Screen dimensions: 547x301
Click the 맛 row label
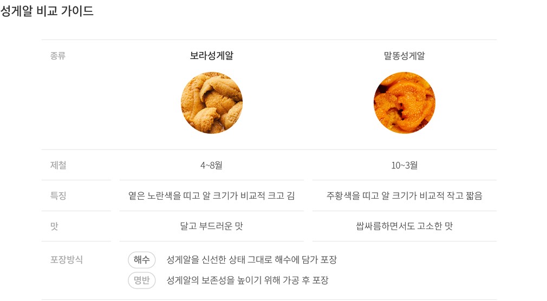click(54, 226)
